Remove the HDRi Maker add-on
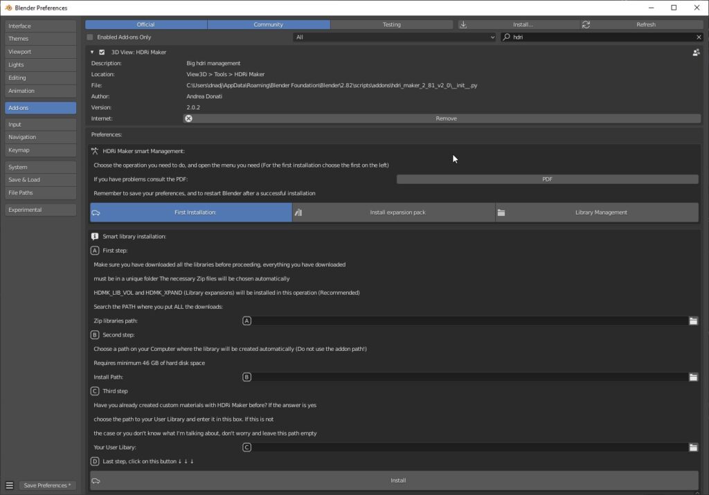Viewport: 709px width, 495px height. tap(442, 118)
